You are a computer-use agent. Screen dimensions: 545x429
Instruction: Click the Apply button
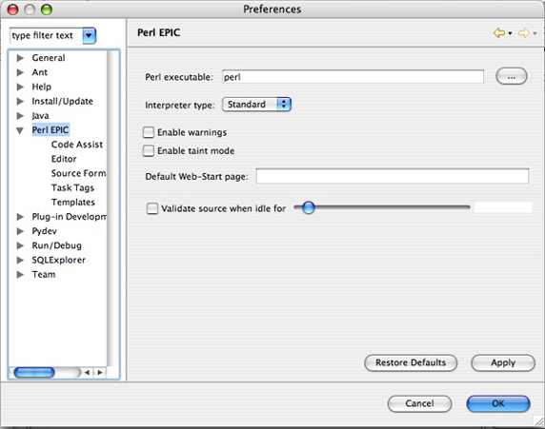pyautogui.click(x=503, y=362)
